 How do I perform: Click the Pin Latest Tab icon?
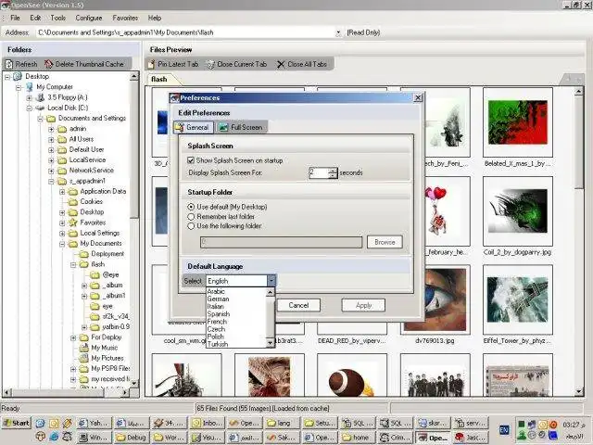coord(151,64)
